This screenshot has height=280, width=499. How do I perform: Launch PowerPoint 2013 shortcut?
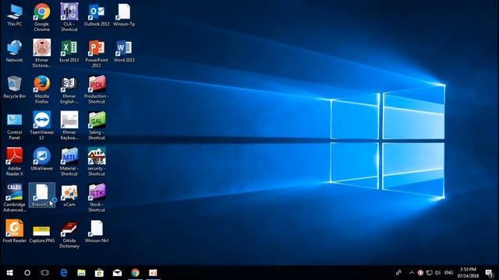(97, 54)
